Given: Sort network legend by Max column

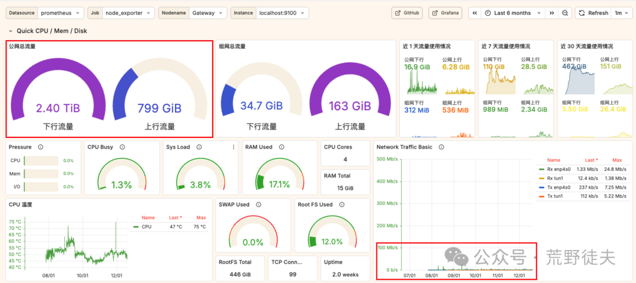Looking at the screenshot, I should coord(617,160).
